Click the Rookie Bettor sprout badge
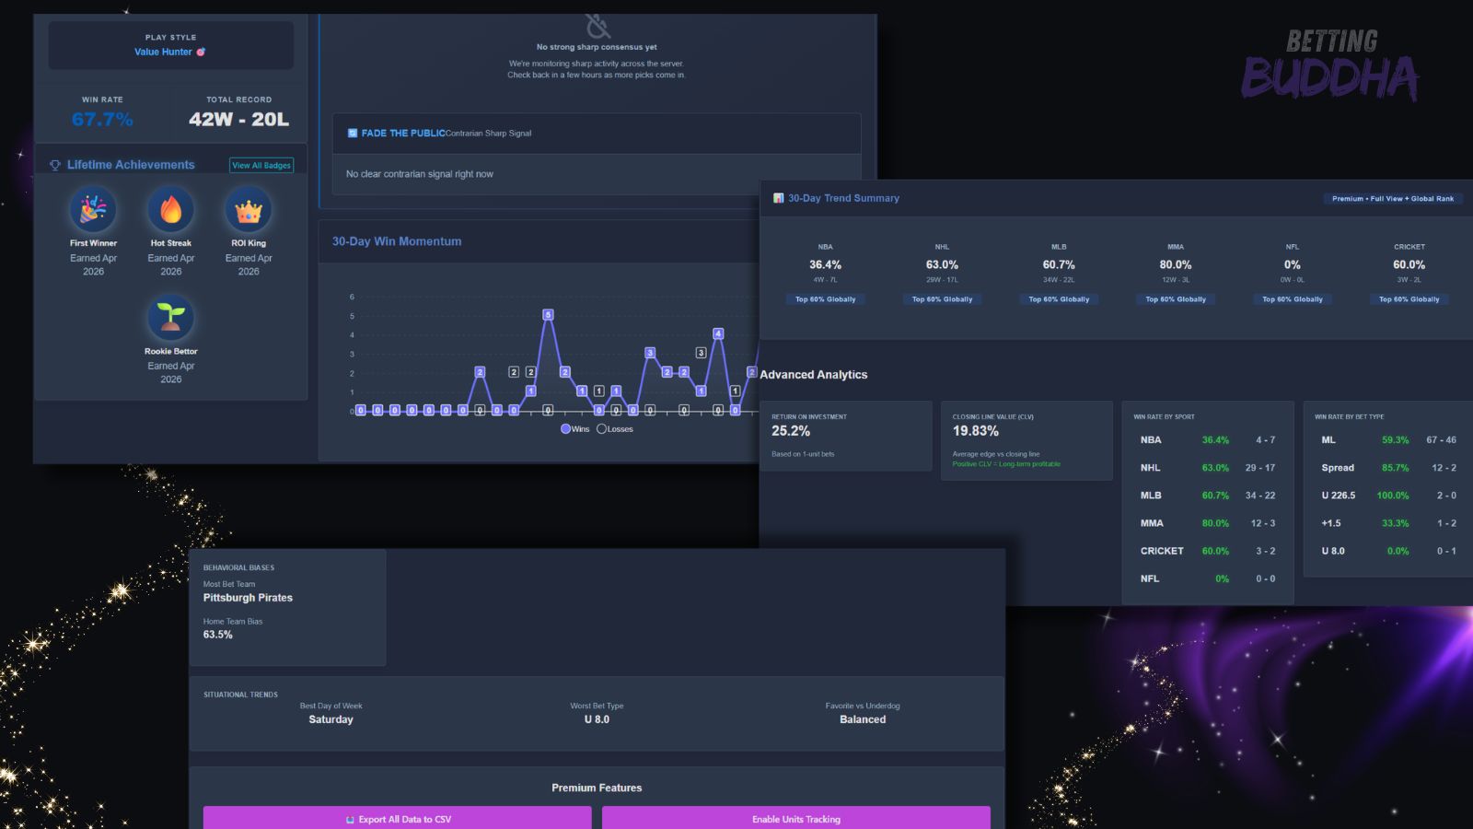 [x=171, y=318]
